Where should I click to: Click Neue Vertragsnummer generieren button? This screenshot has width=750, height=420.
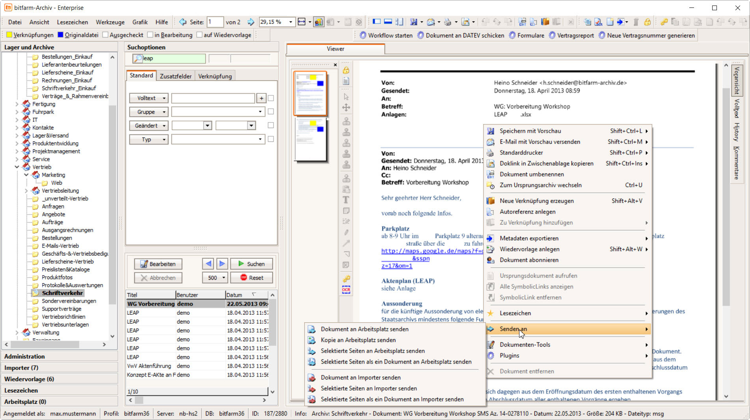click(646, 35)
